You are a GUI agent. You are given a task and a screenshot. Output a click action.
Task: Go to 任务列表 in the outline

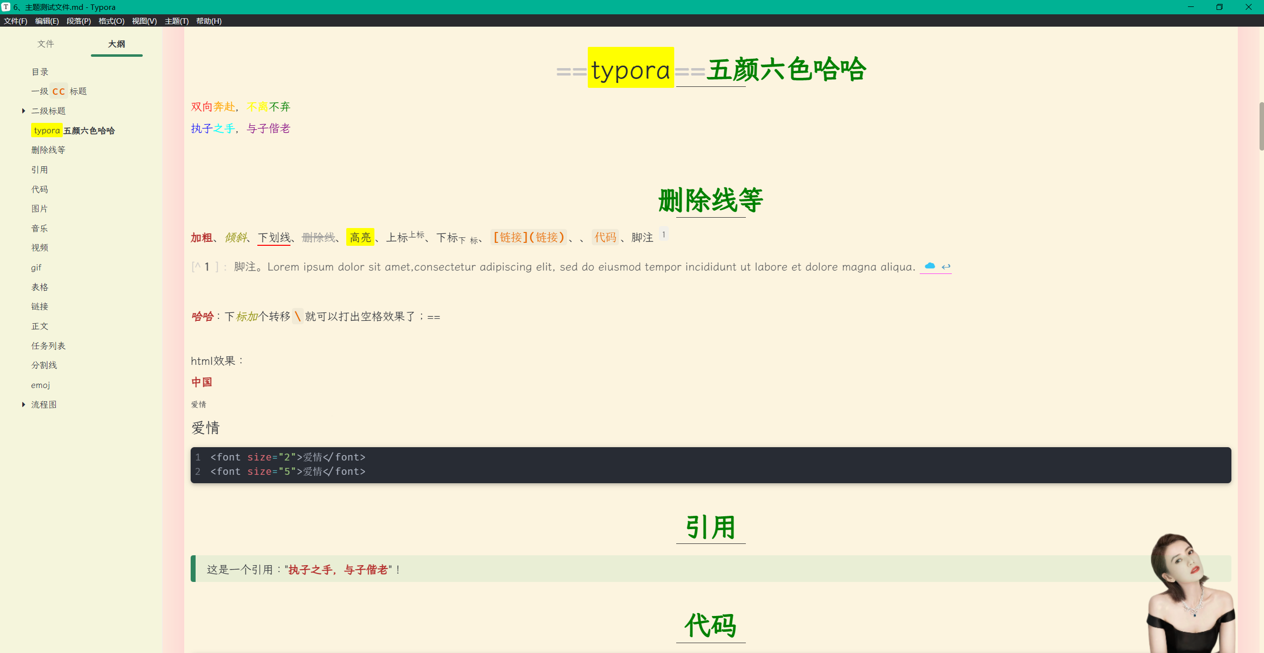(x=48, y=346)
